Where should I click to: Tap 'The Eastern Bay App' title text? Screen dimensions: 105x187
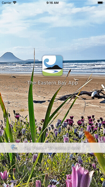tap(52, 83)
